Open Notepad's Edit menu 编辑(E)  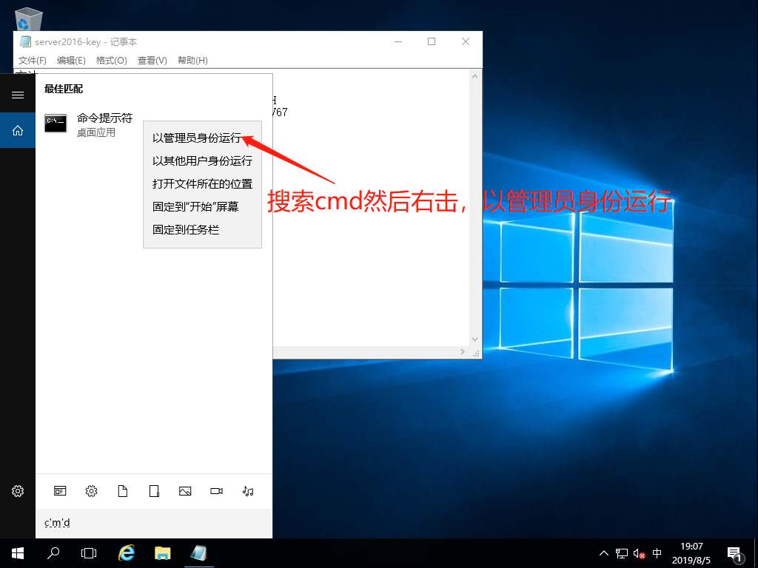click(x=71, y=61)
